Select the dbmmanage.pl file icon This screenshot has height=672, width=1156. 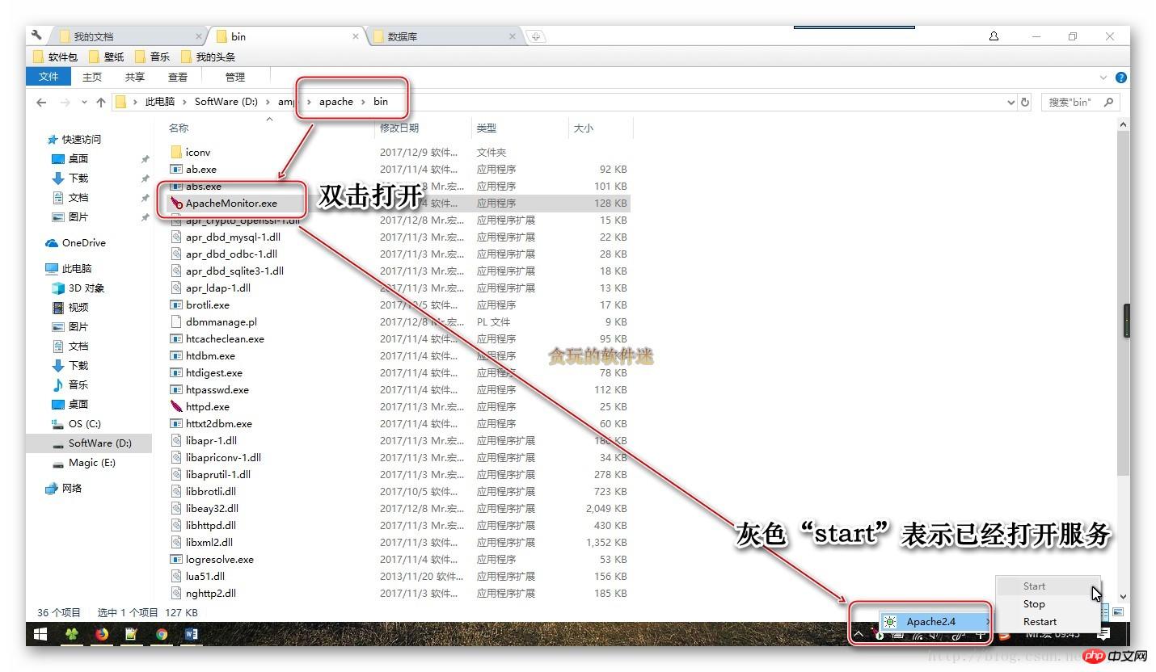(x=177, y=321)
